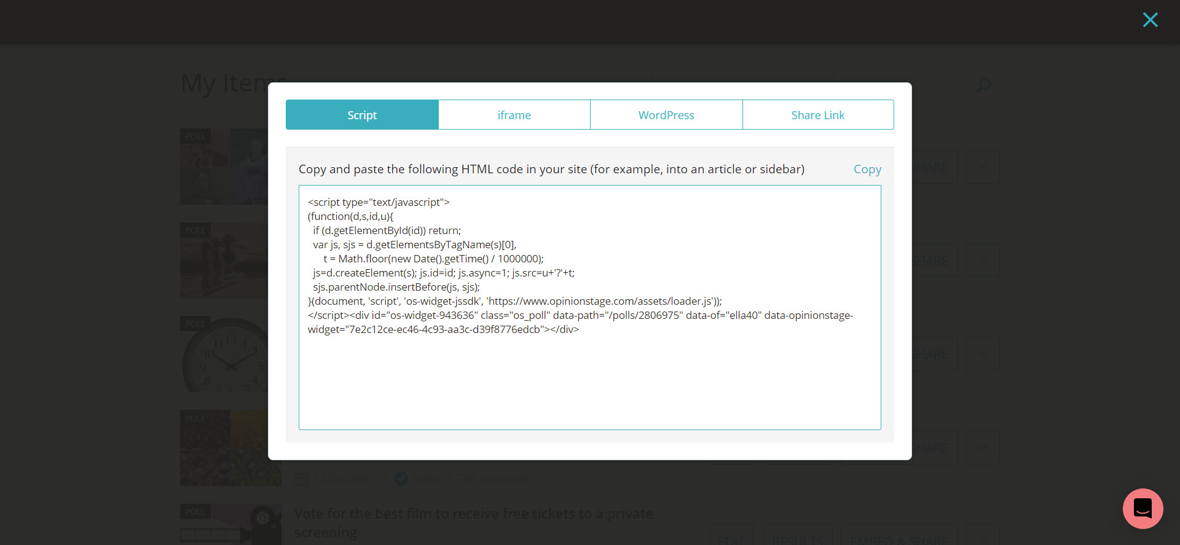This screenshot has height=545, width=1180.
Task: Switch to the iframe tab
Action: click(x=514, y=115)
